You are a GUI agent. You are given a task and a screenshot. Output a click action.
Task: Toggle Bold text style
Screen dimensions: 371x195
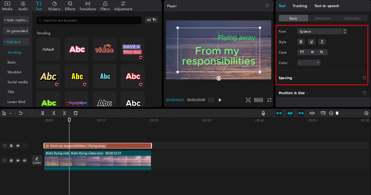pyautogui.click(x=301, y=42)
